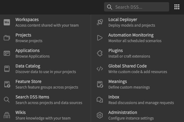Screen dimensions: 184x122
Task: Click the Search DSS Items magnifier icon
Action: pyautogui.click(x=7, y=100)
